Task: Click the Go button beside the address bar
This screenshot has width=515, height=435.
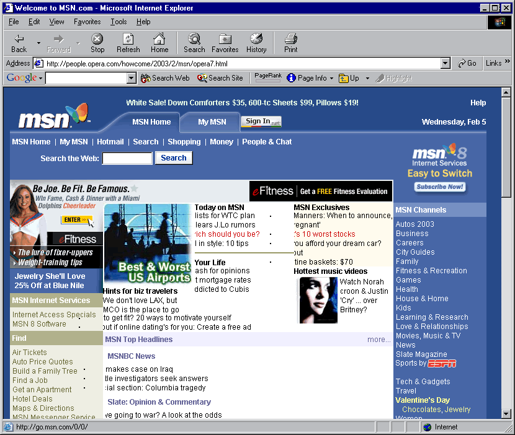Action: 467,63
